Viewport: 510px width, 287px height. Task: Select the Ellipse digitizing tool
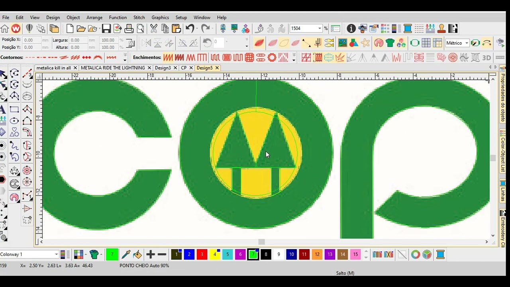14,121
